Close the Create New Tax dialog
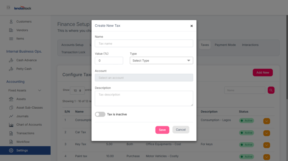288x161 pixels. (x=192, y=26)
